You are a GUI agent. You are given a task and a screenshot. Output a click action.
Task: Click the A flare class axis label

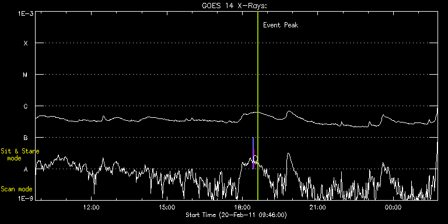pos(26,169)
